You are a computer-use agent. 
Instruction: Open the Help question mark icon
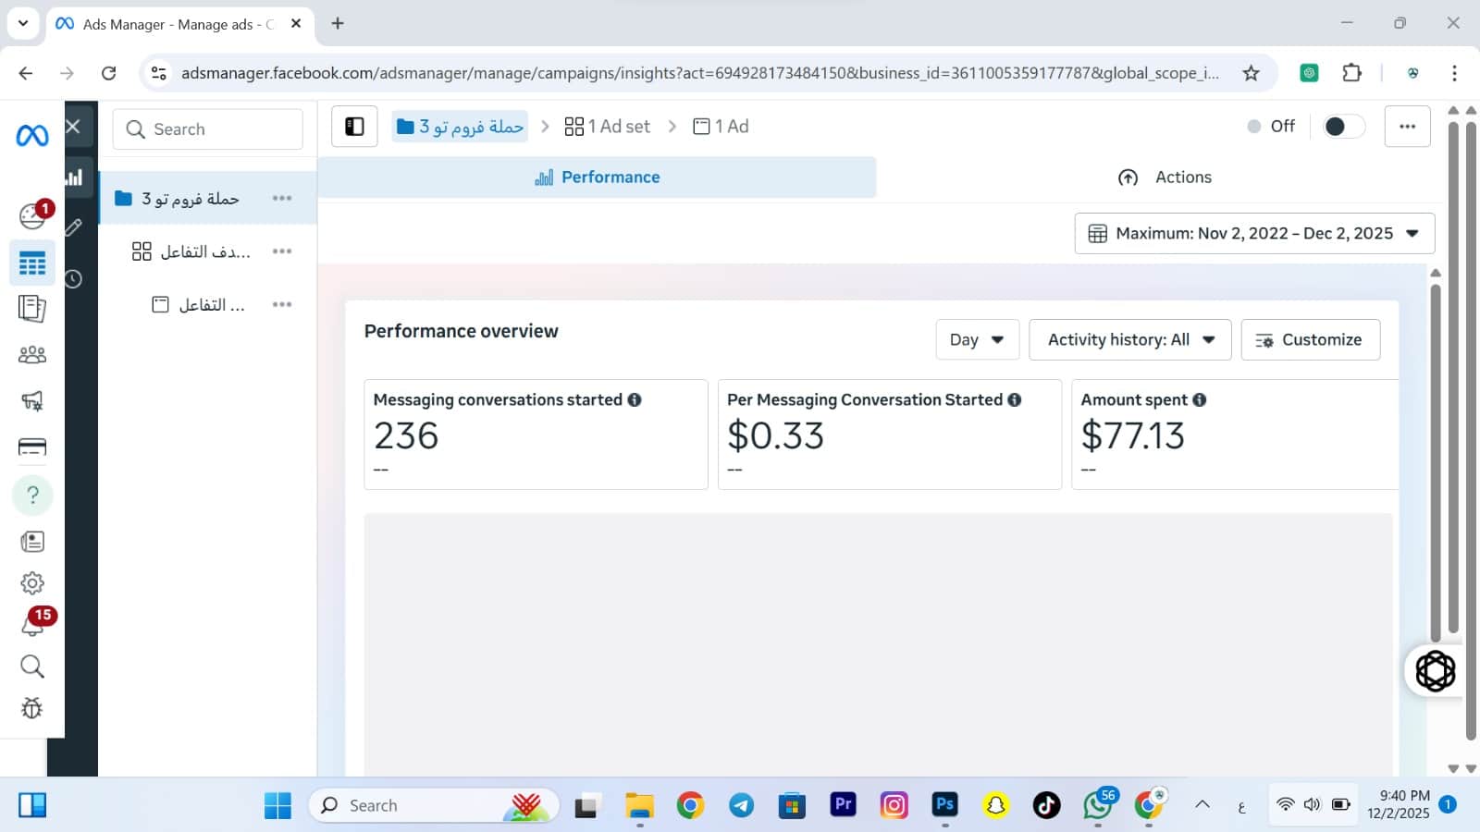(32, 496)
